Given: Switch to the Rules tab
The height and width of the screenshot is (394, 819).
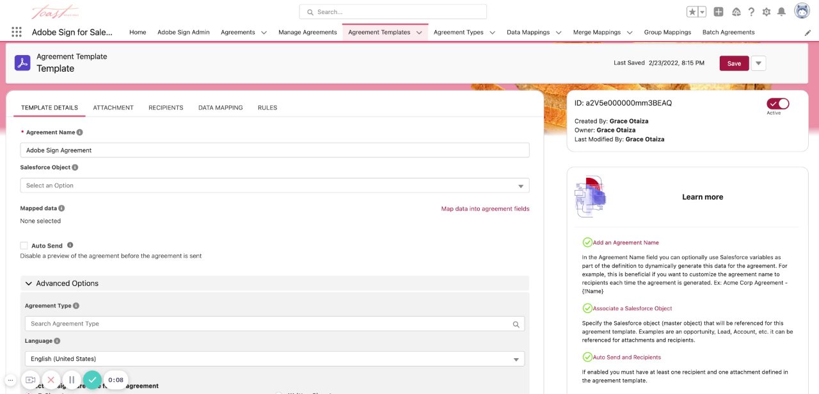Looking at the screenshot, I should coord(267,107).
